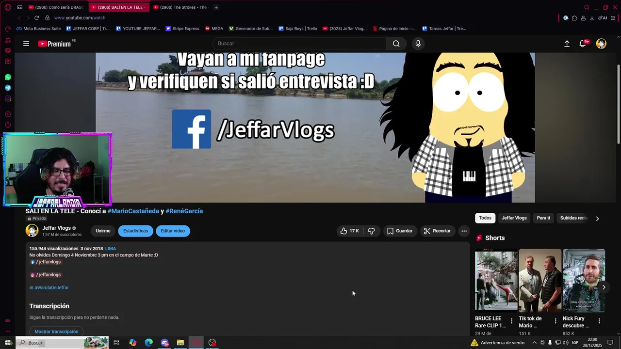
Task: Switch to The Strokes browser tab
Action: [180, 7]
